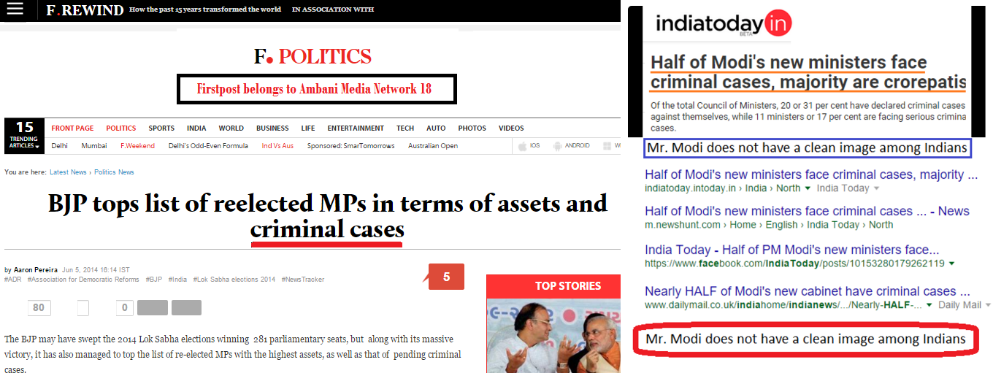Open the BUSINESS section

(x=272, y=128)
